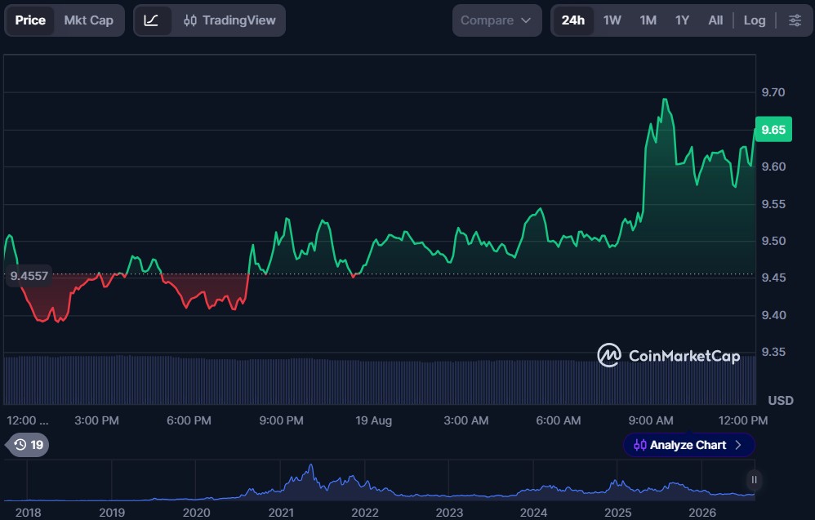Pause using the range slider handle icon

tap(754, 480)
